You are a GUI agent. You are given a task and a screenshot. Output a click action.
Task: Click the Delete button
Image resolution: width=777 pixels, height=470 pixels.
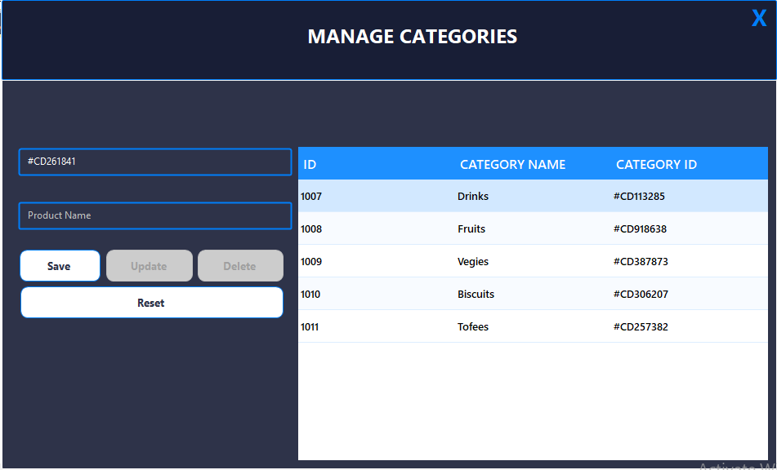[240, 265]
